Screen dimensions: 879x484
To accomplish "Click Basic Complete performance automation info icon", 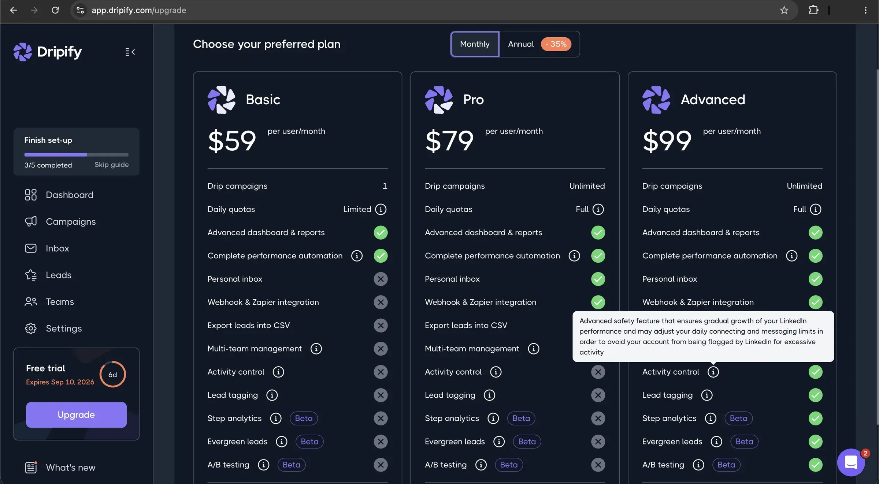I will click(357, 256).
